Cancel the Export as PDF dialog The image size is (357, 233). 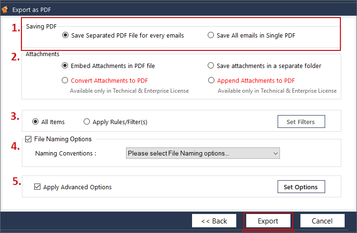[x=322, y=221]
